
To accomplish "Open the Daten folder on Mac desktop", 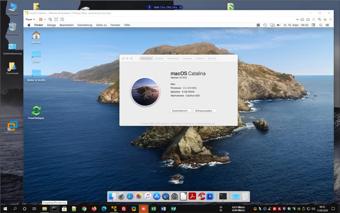I will click(36, 56).
